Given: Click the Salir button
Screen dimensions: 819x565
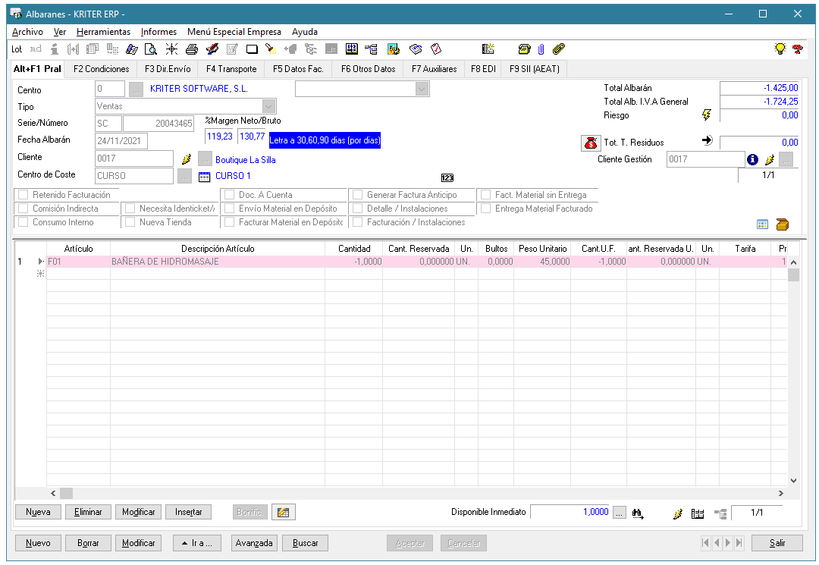Looking at the screenshot, I should pyautogui.click(x=777, y=543).
